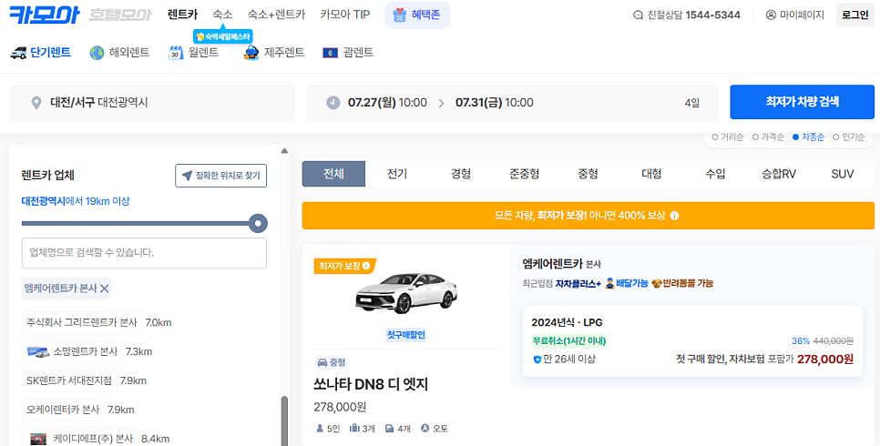
Task: Click the location pin icon
Action: click(36, 103)
